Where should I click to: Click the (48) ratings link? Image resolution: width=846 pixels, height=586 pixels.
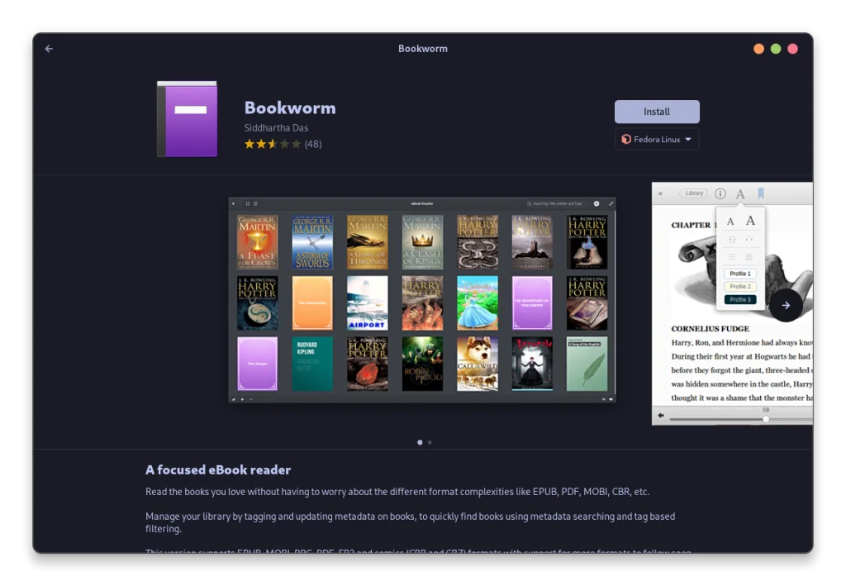tap(314, 144)
